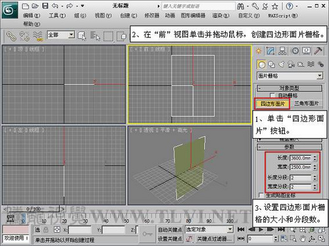Viewport: 329px width, 246px height.
Task: Click the New Scene file icon
Action: [x=26, y=6]
